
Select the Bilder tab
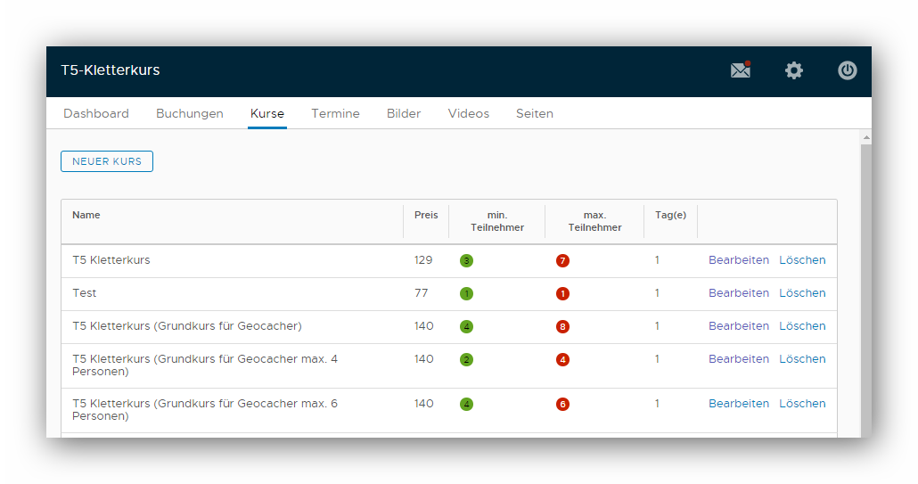click(x=404, y=113)
